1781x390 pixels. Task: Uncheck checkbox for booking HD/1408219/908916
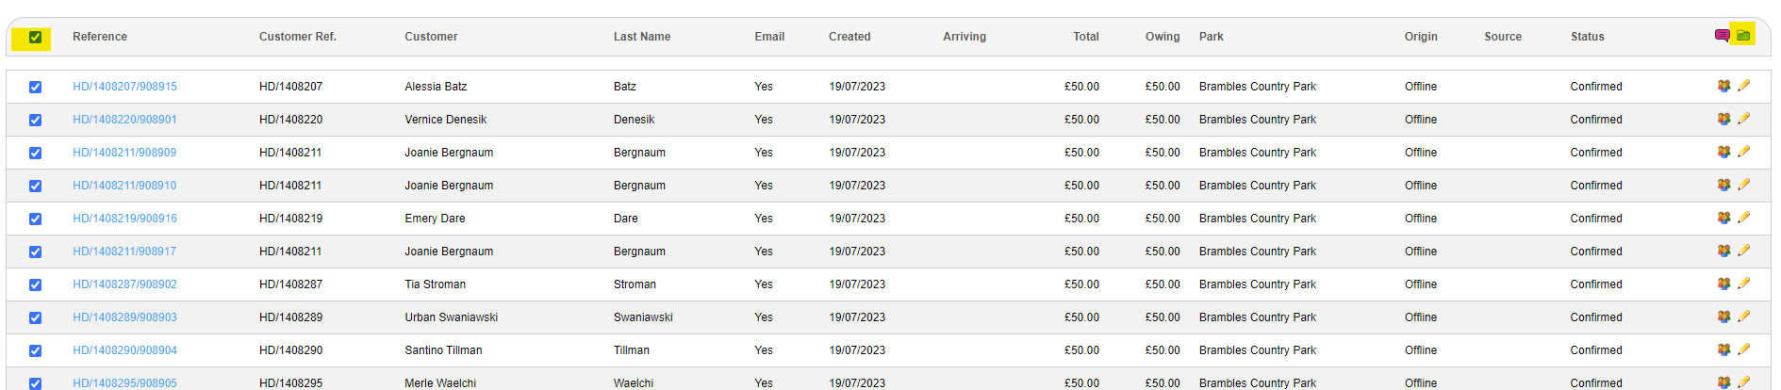(35, 219)
